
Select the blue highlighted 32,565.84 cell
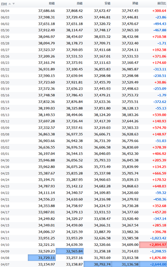[x=69, y=251]
